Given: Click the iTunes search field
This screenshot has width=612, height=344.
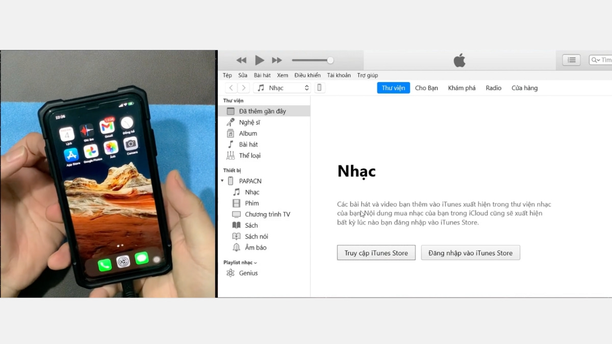Looking at the screenshot, I should (x=600, y=60).
